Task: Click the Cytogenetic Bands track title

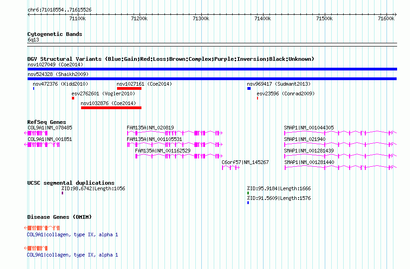Action: pos(55,34)
